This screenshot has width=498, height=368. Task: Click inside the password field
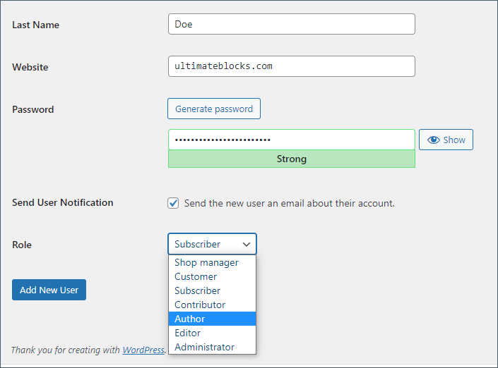click(291, 140)
